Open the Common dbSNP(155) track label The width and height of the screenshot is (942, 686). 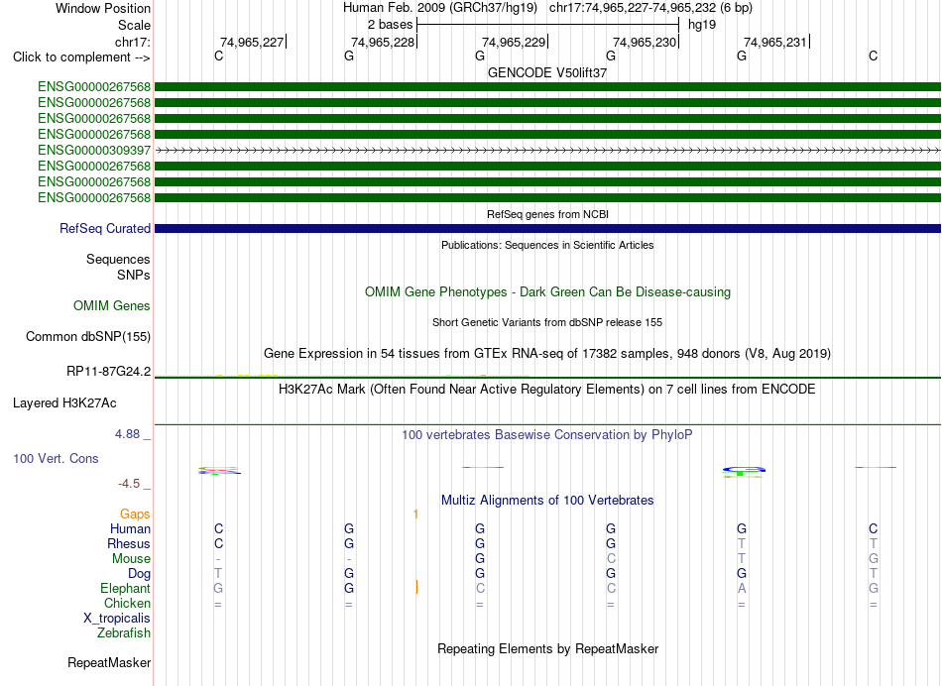click(87, 336)
